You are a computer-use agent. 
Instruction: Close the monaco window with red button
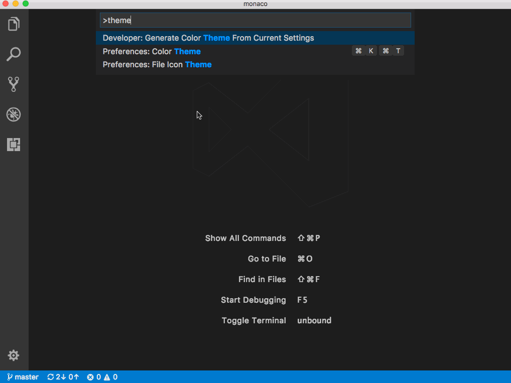coord(6,4)
